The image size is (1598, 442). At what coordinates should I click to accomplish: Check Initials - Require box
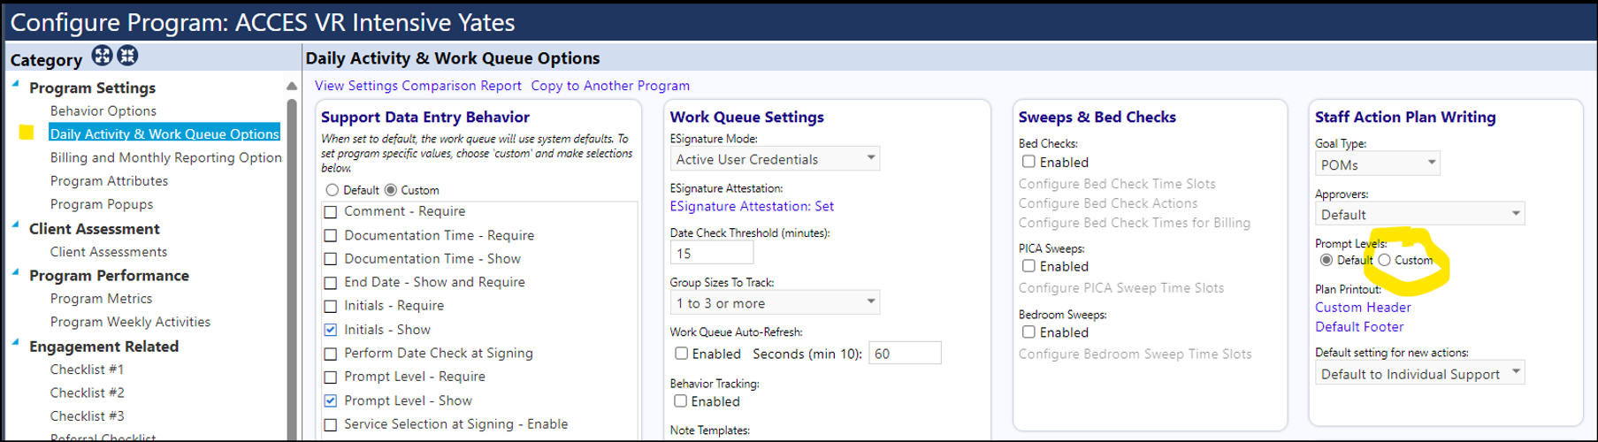pyautogui.click(x=331, y=306)
